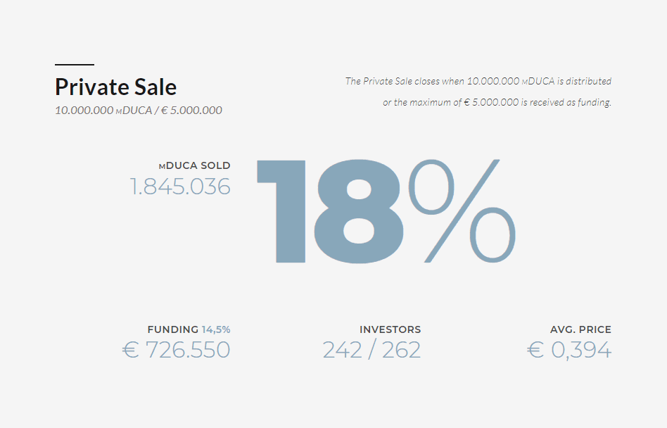Click the AVG. PRICE label
667x428 pixels.
pyautogui.click(x=580, y=329)
